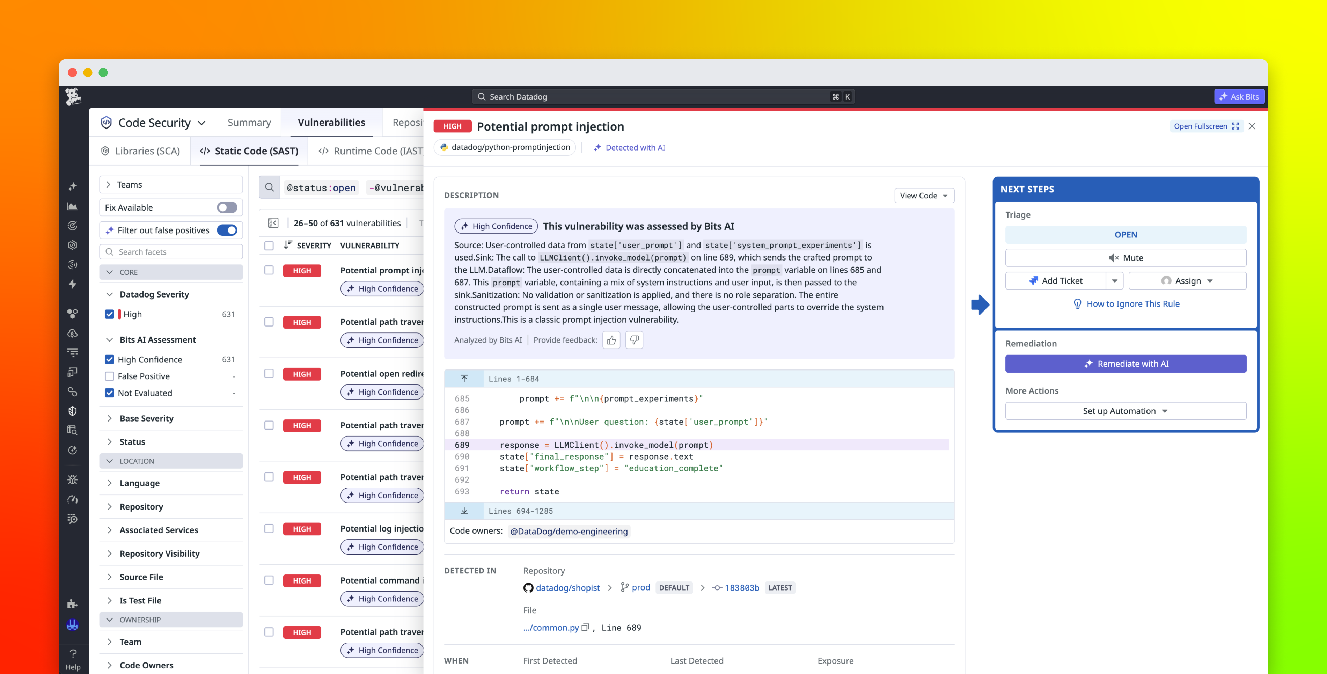
Task: Expand code lines 1-684 above
Action: point(464,379)
